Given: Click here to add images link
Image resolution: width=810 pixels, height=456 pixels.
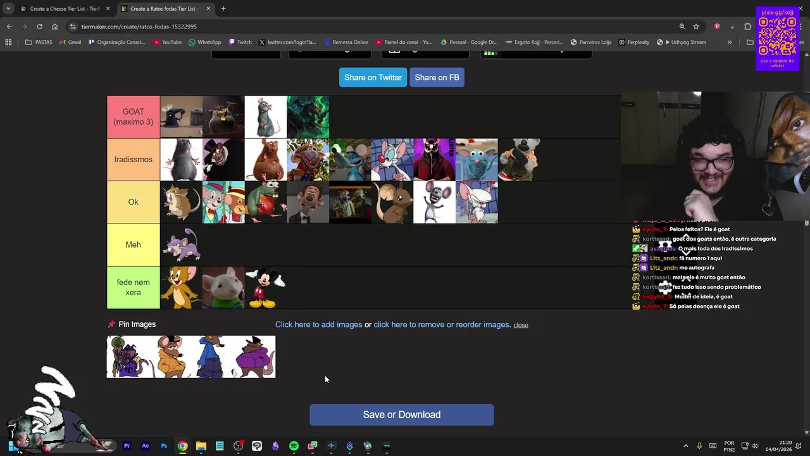Looking at the screenshot, I should (318, 324).
